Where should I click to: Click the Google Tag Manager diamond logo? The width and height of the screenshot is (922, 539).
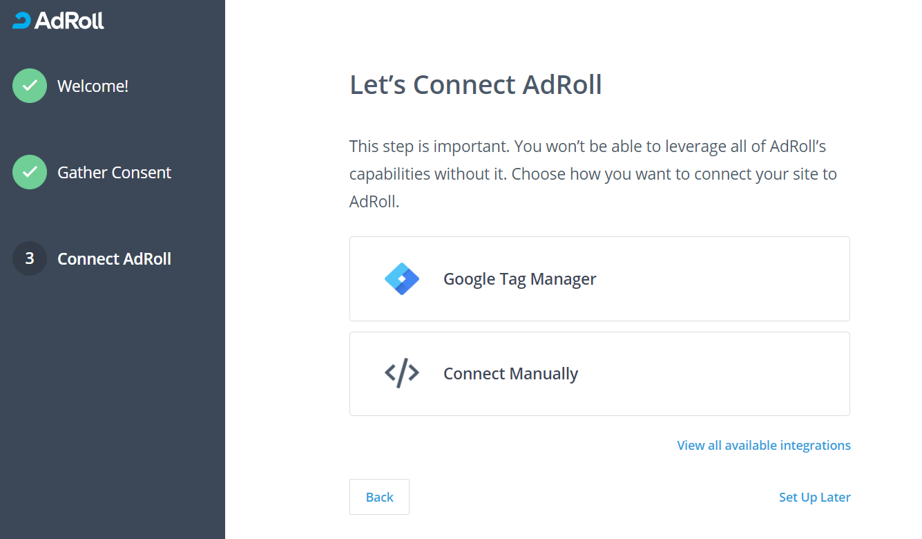coord(402,279)
